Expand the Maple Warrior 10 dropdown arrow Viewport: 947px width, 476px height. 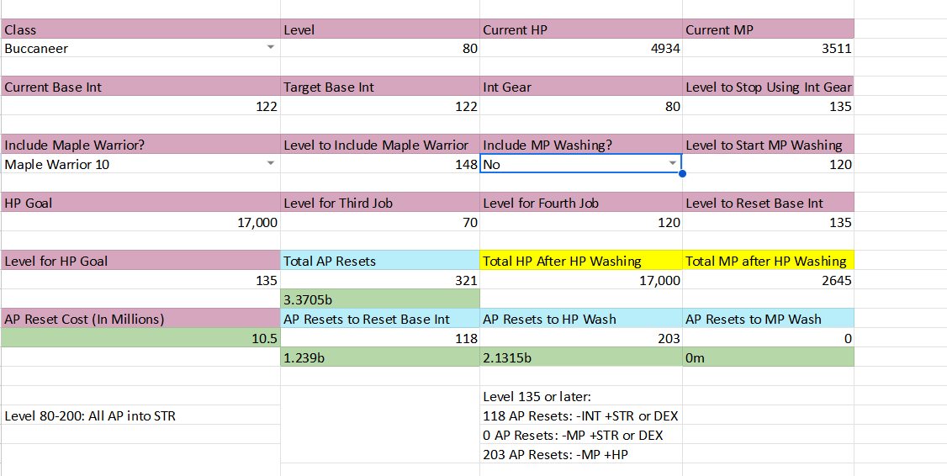tap(270, 165)
